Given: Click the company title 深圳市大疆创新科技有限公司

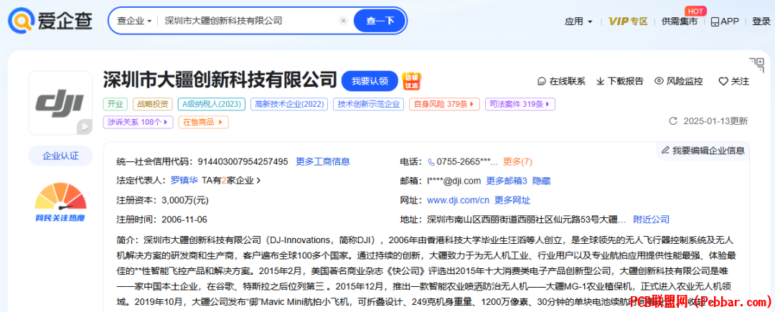Looking at the screenshot, I should pyautogui.click(x=220, y=80).
